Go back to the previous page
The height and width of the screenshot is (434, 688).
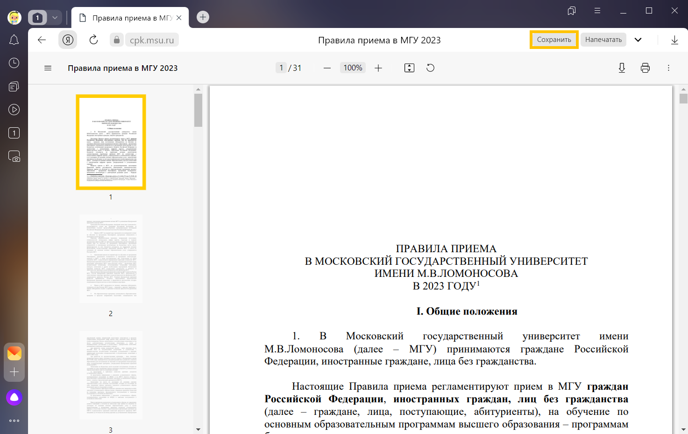tap(42, 40)
